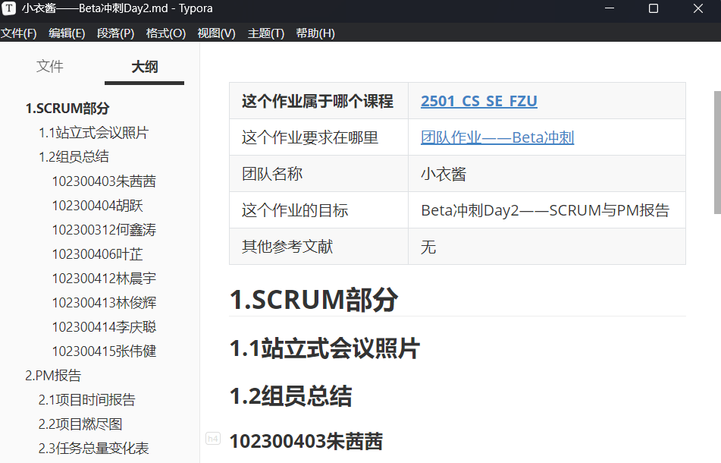This screenshot has height=463, width=721.
Task: Close the Typora window
Action: point(698,8)
